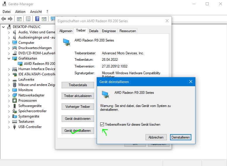
Task: Open the Datei menu
Action: (x=6, y=12)
